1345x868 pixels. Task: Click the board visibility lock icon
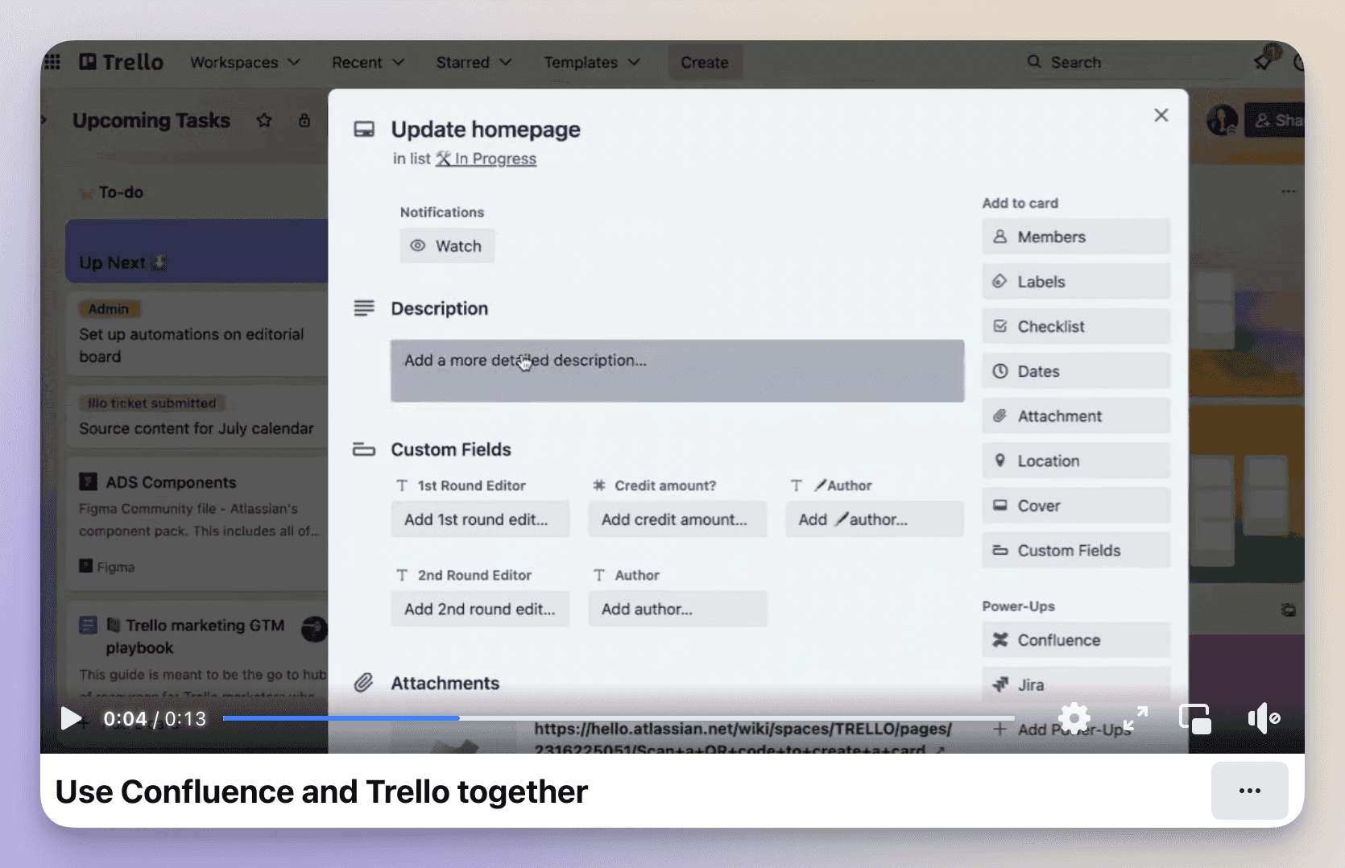pyautogui.click(x=304, y=121)
